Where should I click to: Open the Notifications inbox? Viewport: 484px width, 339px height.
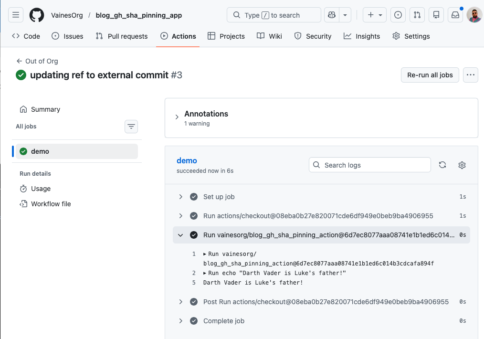[455, 15]
